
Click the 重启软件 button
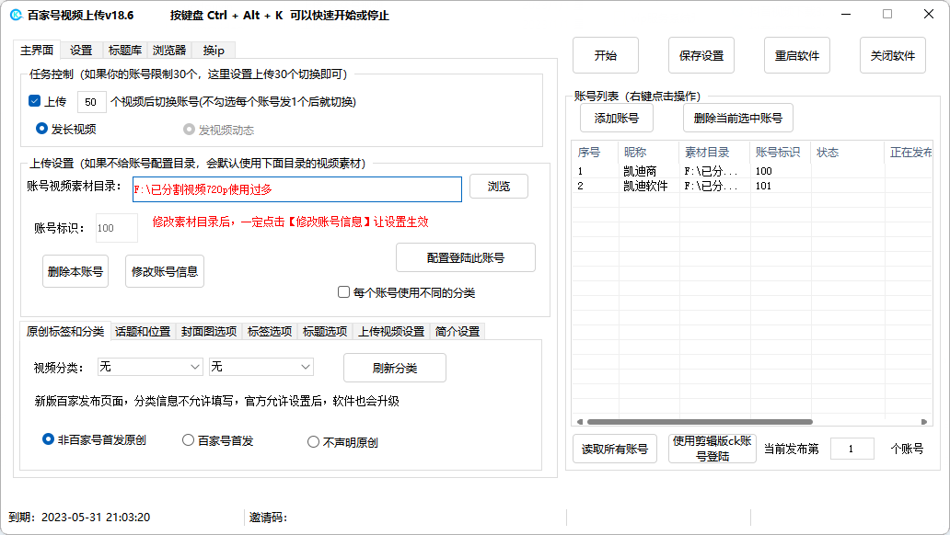click(797, 56)
